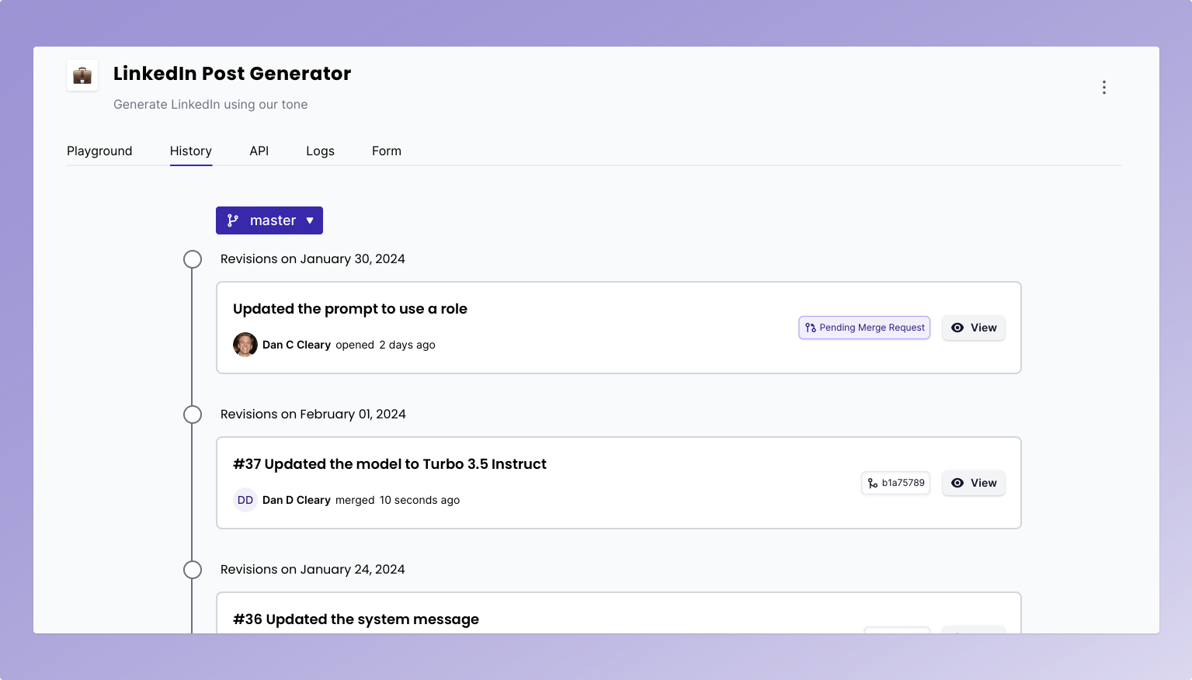Click 'Revisions on January 24, 2024' heading
Viewport: 1192px width, 680px height.
pyautogui.click(x=313, y=570)
